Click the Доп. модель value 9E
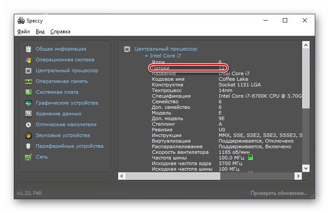Viewport: 329px width, 213px height. coord(222,118)
